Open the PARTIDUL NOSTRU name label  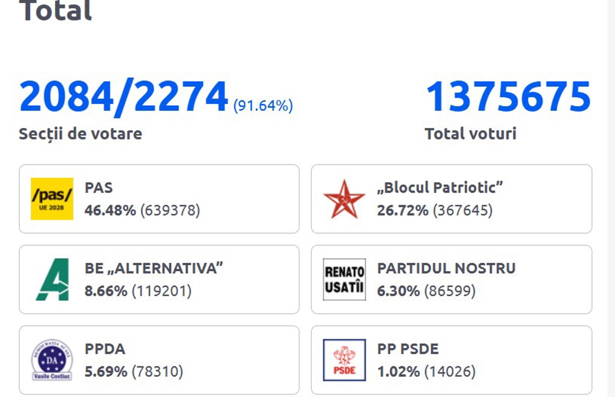446,268
